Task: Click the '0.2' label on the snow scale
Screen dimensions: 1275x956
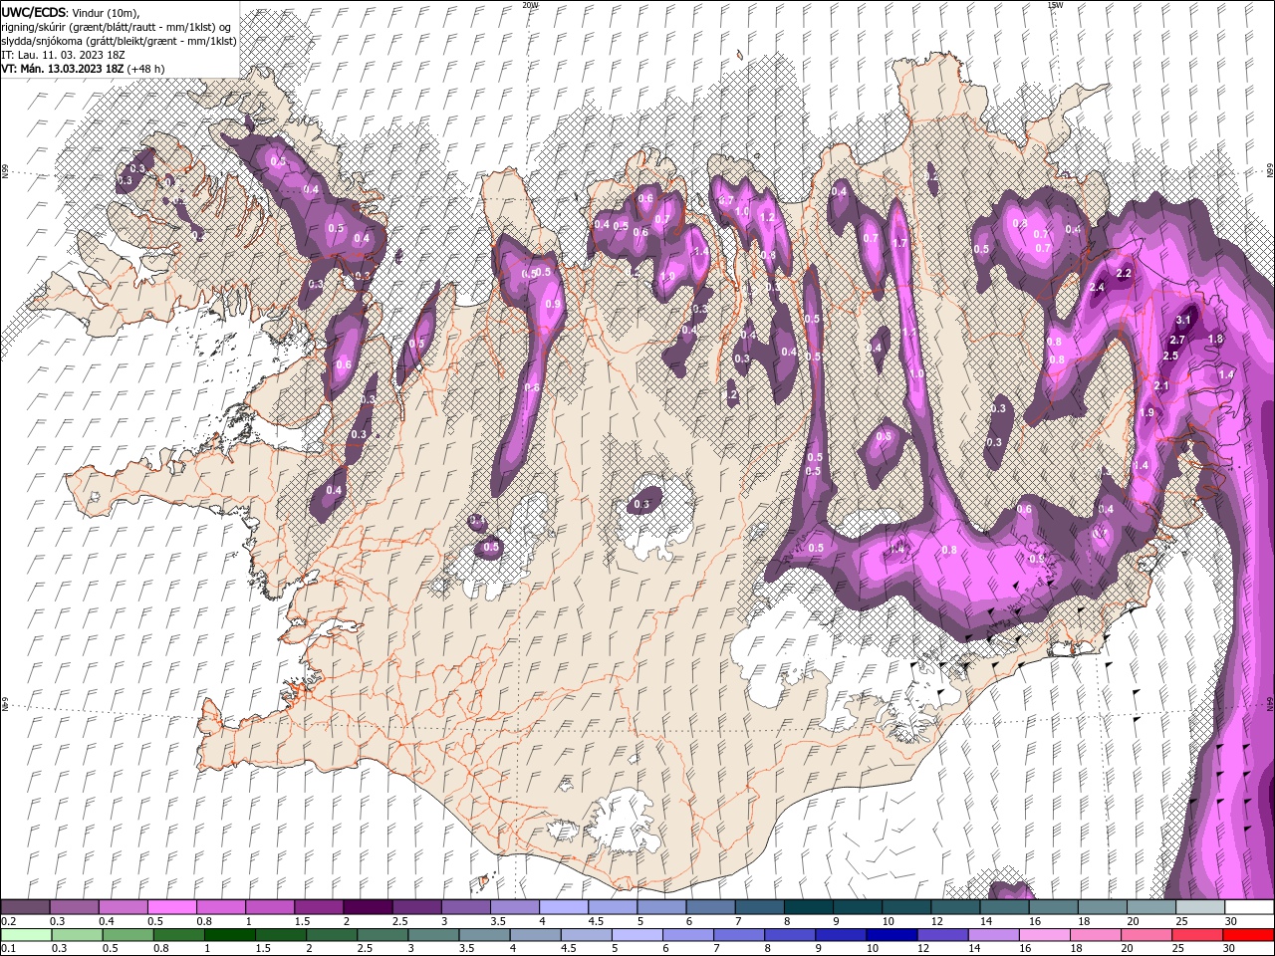Action: point(8,921)
